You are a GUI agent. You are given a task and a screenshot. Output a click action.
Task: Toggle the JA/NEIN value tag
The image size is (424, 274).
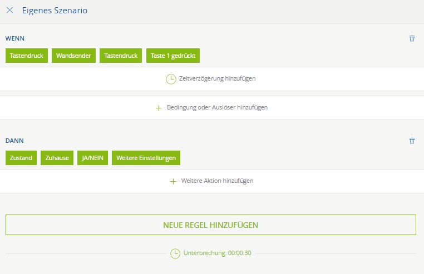point(92,158)
